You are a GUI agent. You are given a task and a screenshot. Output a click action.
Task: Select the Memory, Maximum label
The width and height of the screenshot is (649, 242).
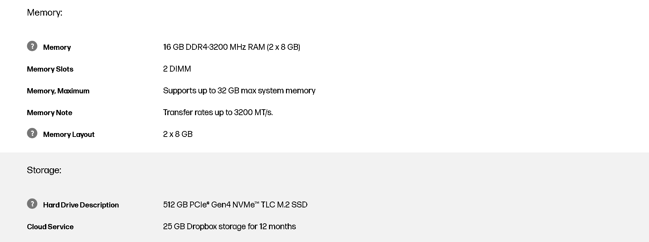58,91
